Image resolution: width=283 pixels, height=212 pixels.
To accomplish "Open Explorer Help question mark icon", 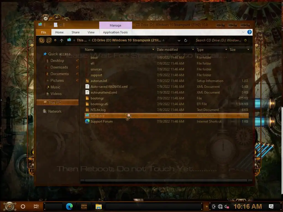I will (250, 32).
